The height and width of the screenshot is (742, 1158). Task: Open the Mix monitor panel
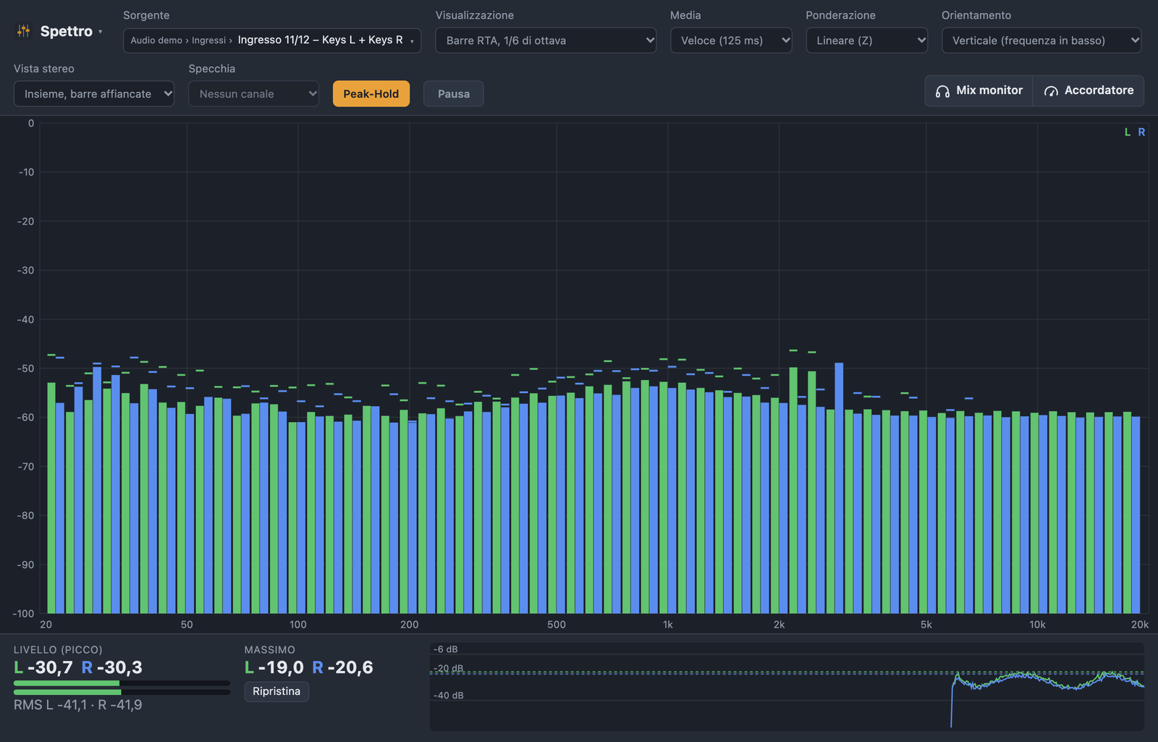(979, 90)
